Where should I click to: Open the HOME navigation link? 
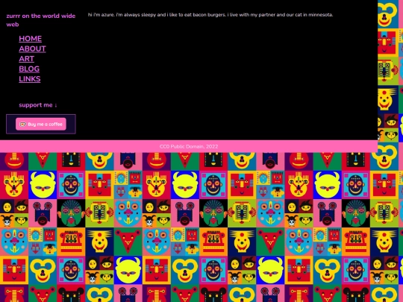30,39
